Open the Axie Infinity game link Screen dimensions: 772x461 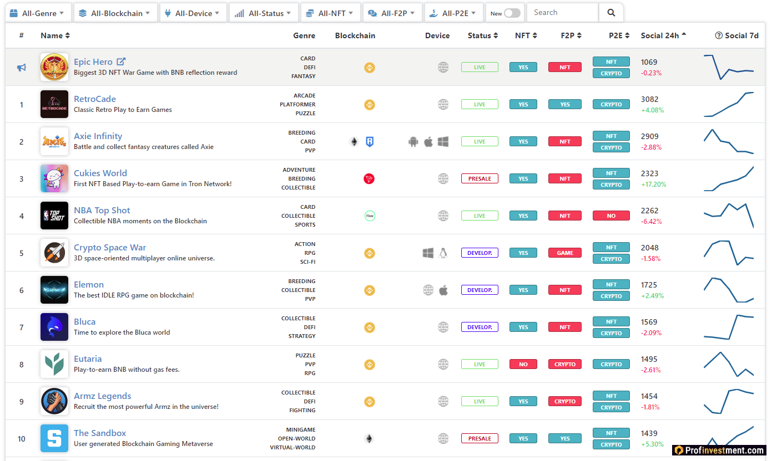pyautogui.click(x=98, y=136)
